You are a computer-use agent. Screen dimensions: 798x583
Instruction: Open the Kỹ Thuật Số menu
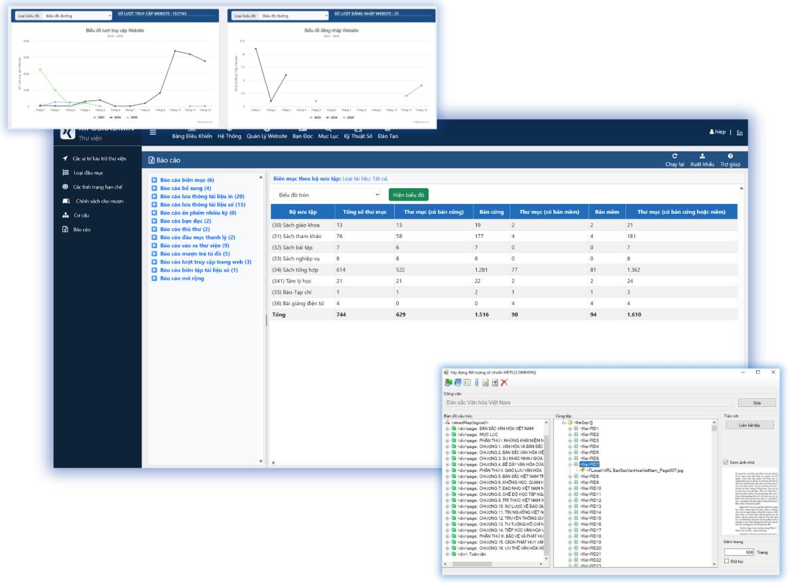point(358,136)
